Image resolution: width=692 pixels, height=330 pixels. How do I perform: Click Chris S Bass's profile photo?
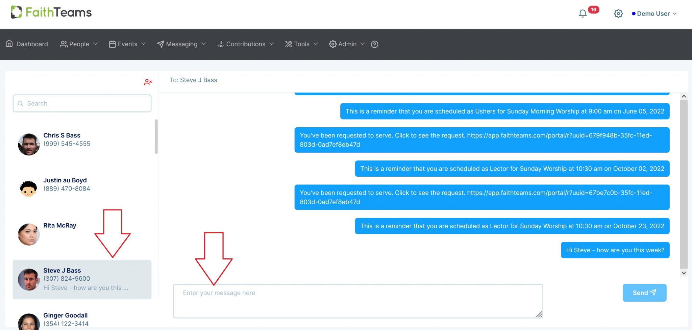[29, 144]
